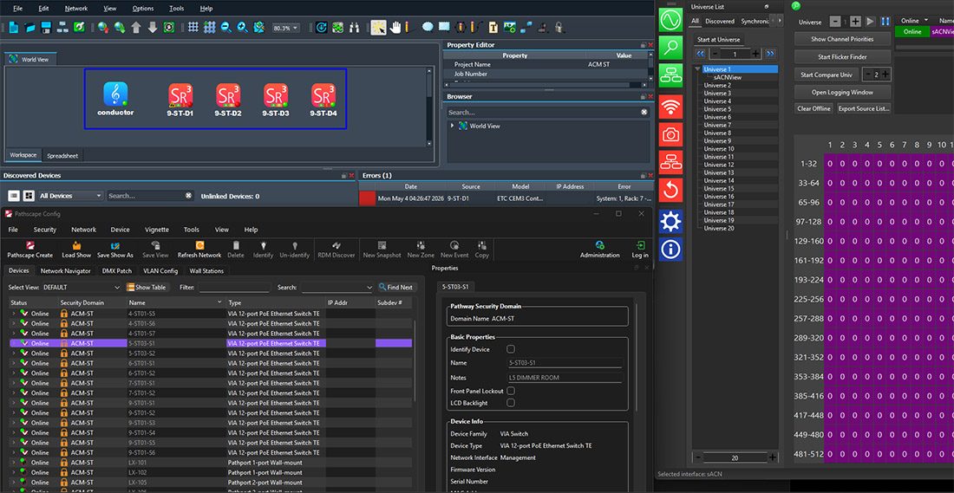Click the grey up arrow toolbar icon

tap(136, 28)
